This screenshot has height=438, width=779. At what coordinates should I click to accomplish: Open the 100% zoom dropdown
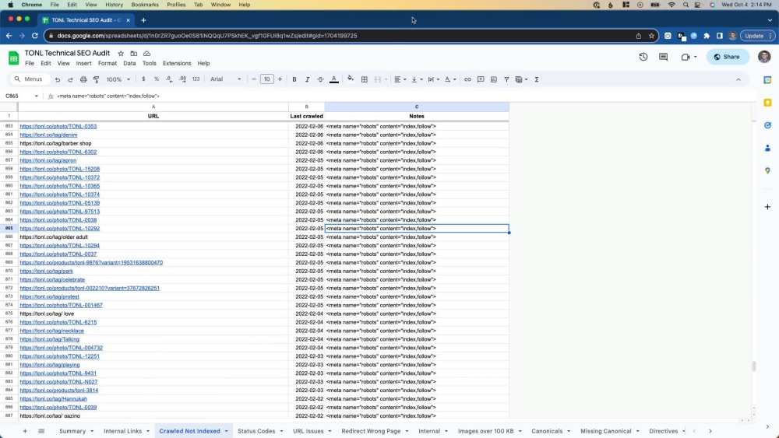118,79
